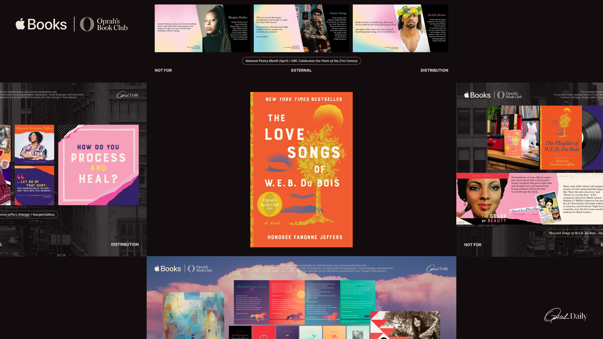This screenshot has width=603, height=339.
Task: Select The Love Songs of W.E.B. Du Bois cover
Action: pyautogui.click(x=301, y=169)
